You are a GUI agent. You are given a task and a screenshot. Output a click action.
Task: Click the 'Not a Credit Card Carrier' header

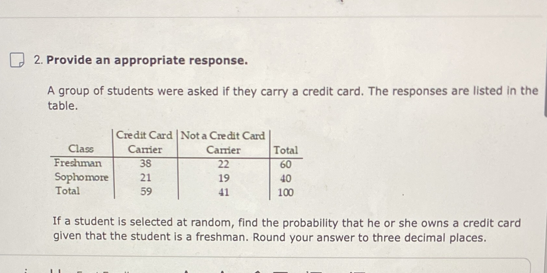[223, 142]
